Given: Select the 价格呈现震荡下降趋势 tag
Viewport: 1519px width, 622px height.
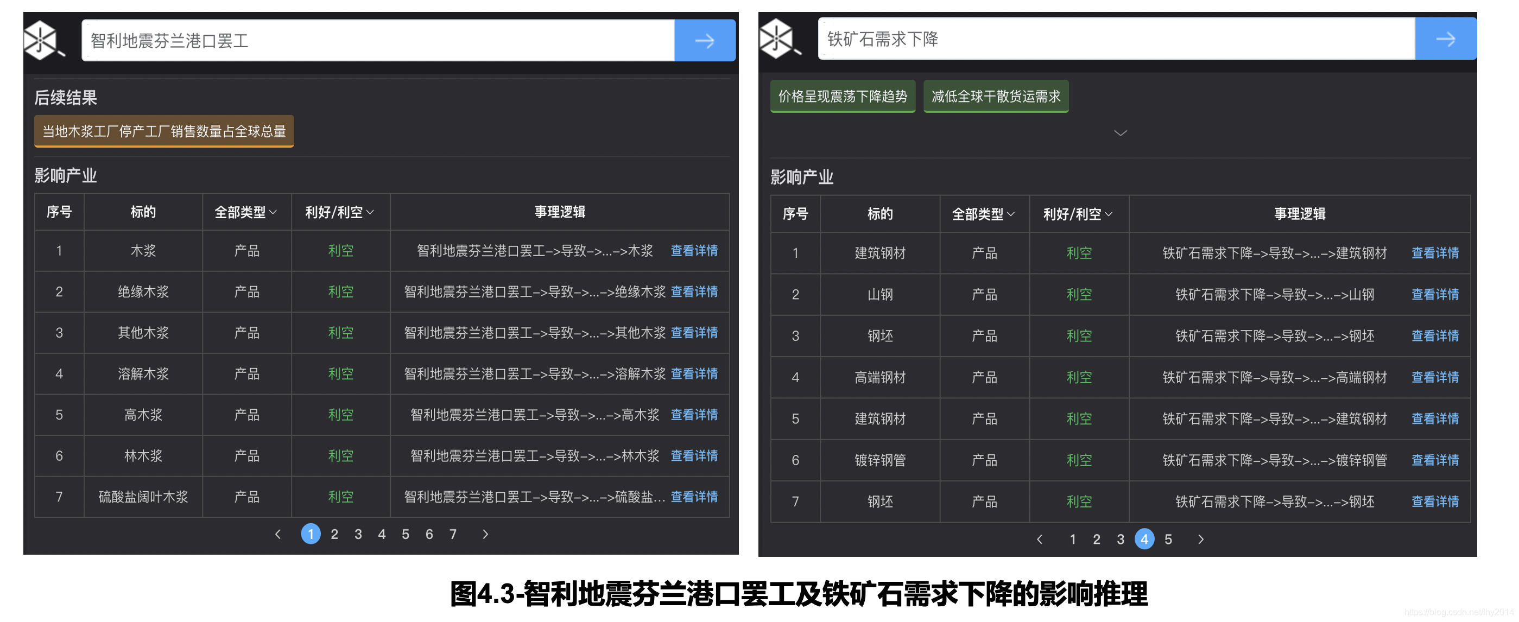Looking at the screenshot, I should click(x=843, y=96).
